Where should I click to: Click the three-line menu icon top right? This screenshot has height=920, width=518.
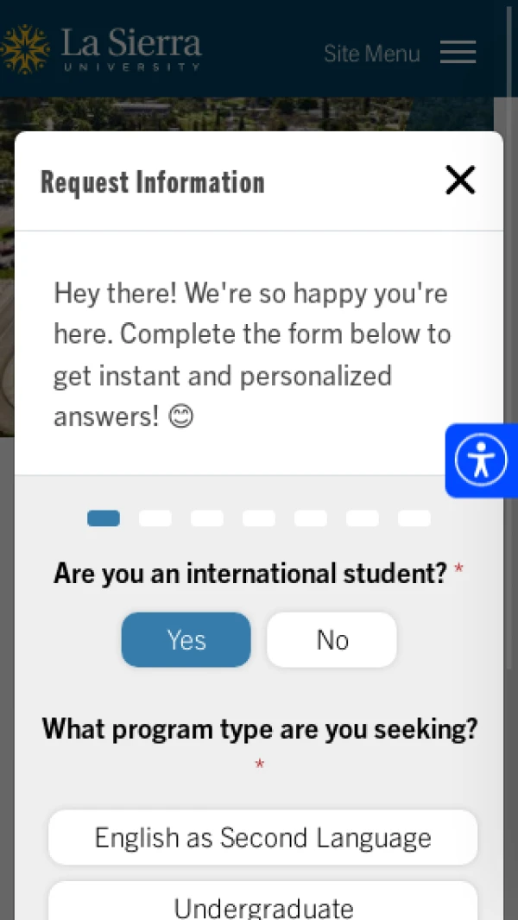coord(458,52)
